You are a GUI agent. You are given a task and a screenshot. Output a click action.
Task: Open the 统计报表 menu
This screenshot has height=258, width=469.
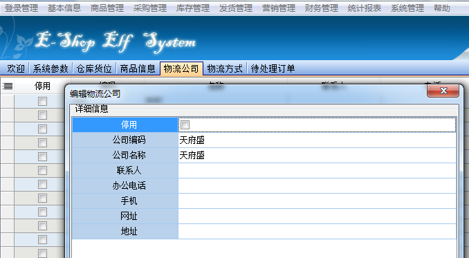[x=365, y=8]
